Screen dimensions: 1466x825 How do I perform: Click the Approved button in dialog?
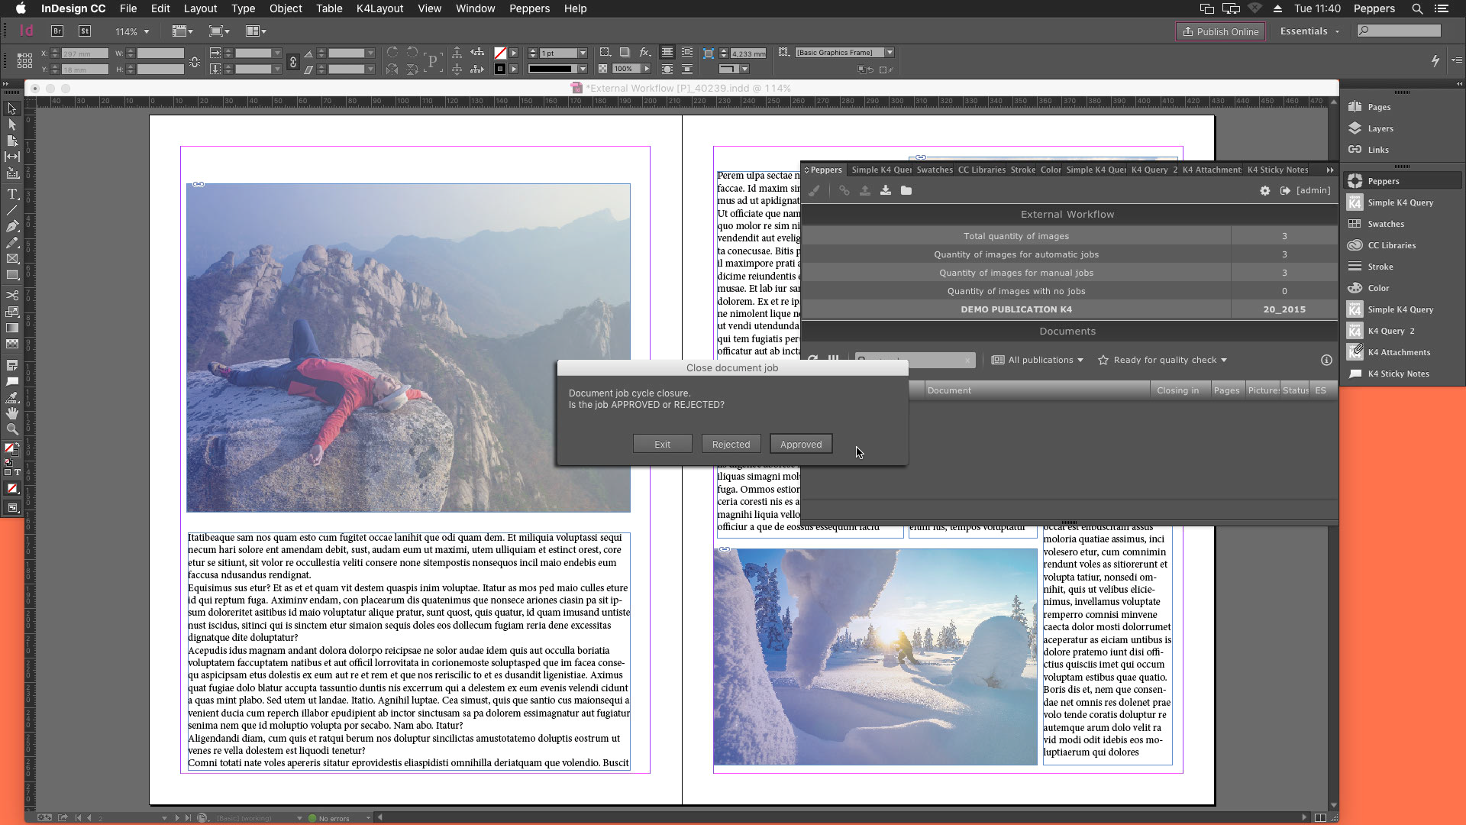click(800, 444)
